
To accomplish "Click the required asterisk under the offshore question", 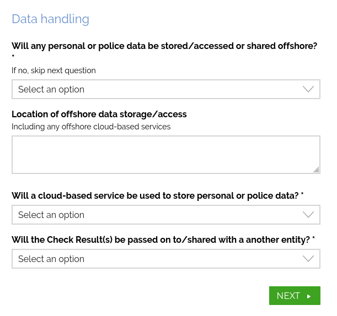I will click(x=13, y=57).
